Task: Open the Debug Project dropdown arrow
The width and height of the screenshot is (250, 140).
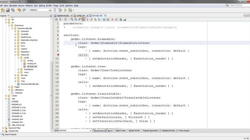Action: click(x=73, y=10)
